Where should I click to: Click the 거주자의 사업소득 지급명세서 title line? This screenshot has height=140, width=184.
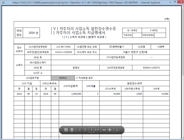(x=78, y=33)
